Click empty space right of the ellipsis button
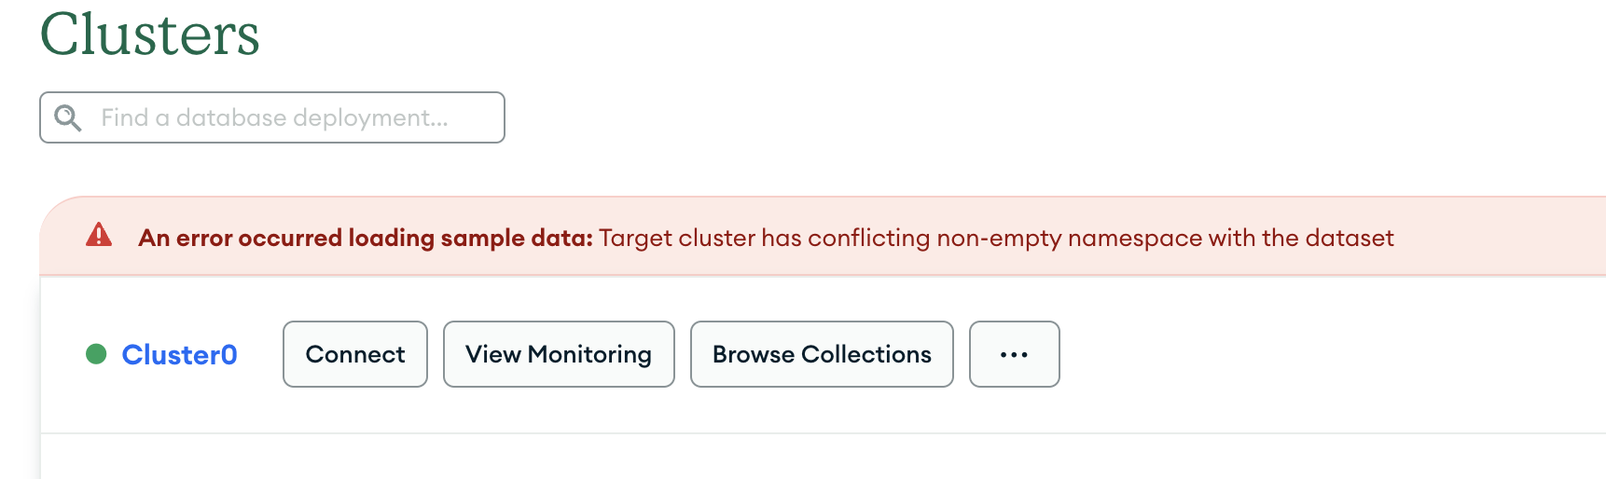1606x479 pixels. coord(1306,354)
